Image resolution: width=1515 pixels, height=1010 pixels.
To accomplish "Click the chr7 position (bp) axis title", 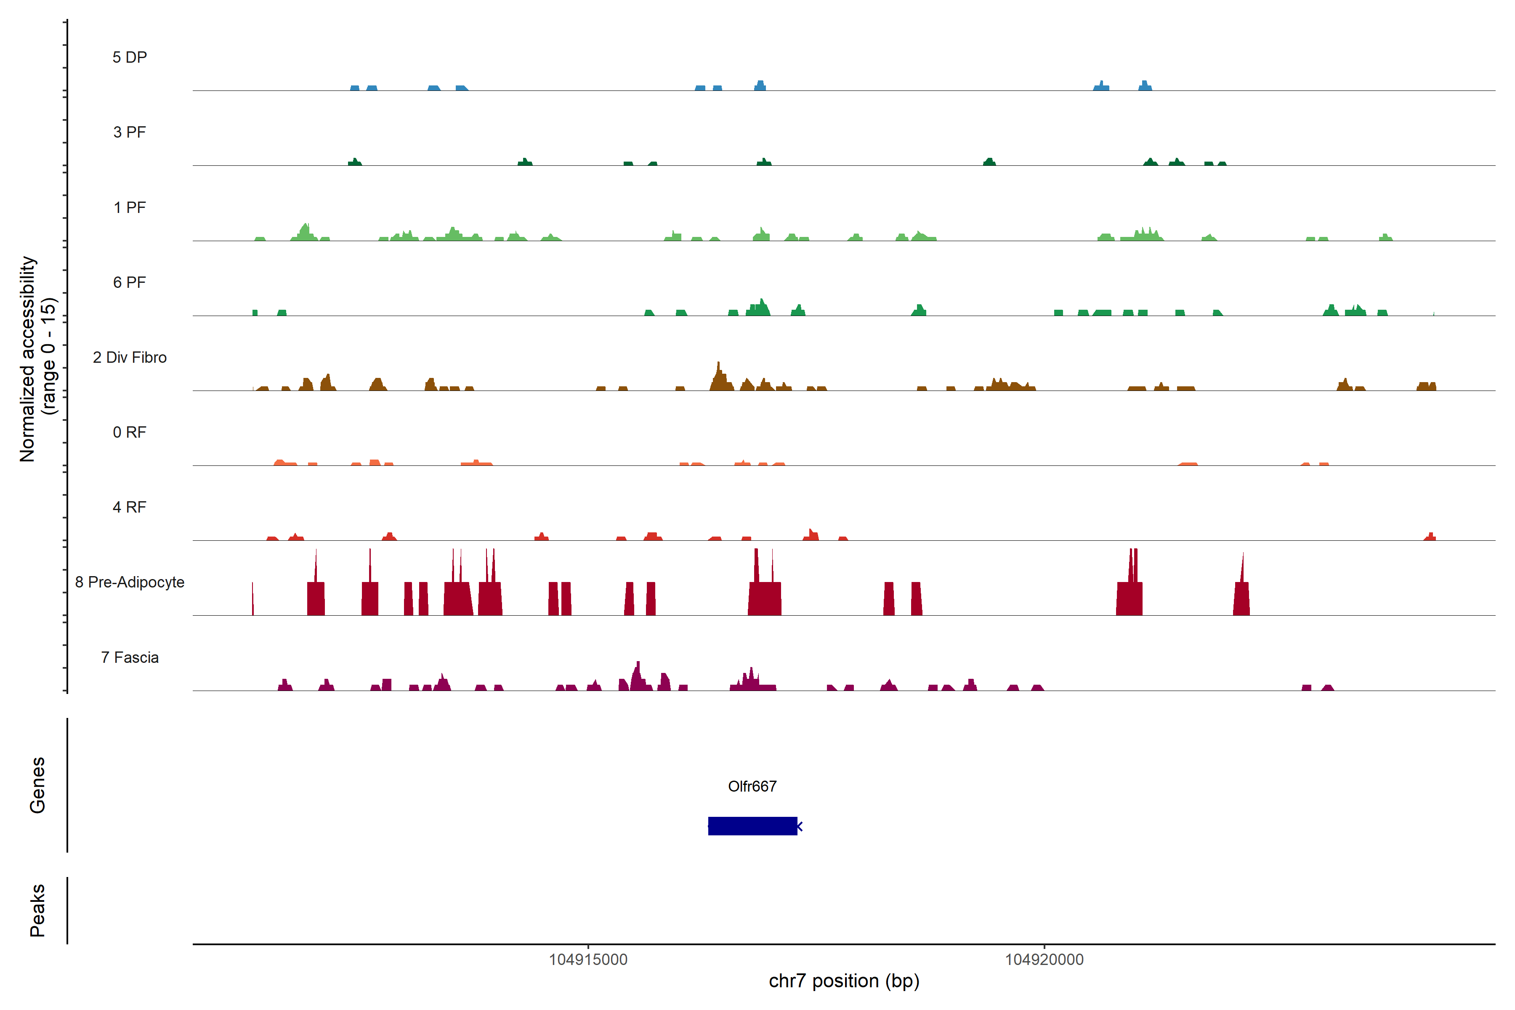I will click(844, 981).
